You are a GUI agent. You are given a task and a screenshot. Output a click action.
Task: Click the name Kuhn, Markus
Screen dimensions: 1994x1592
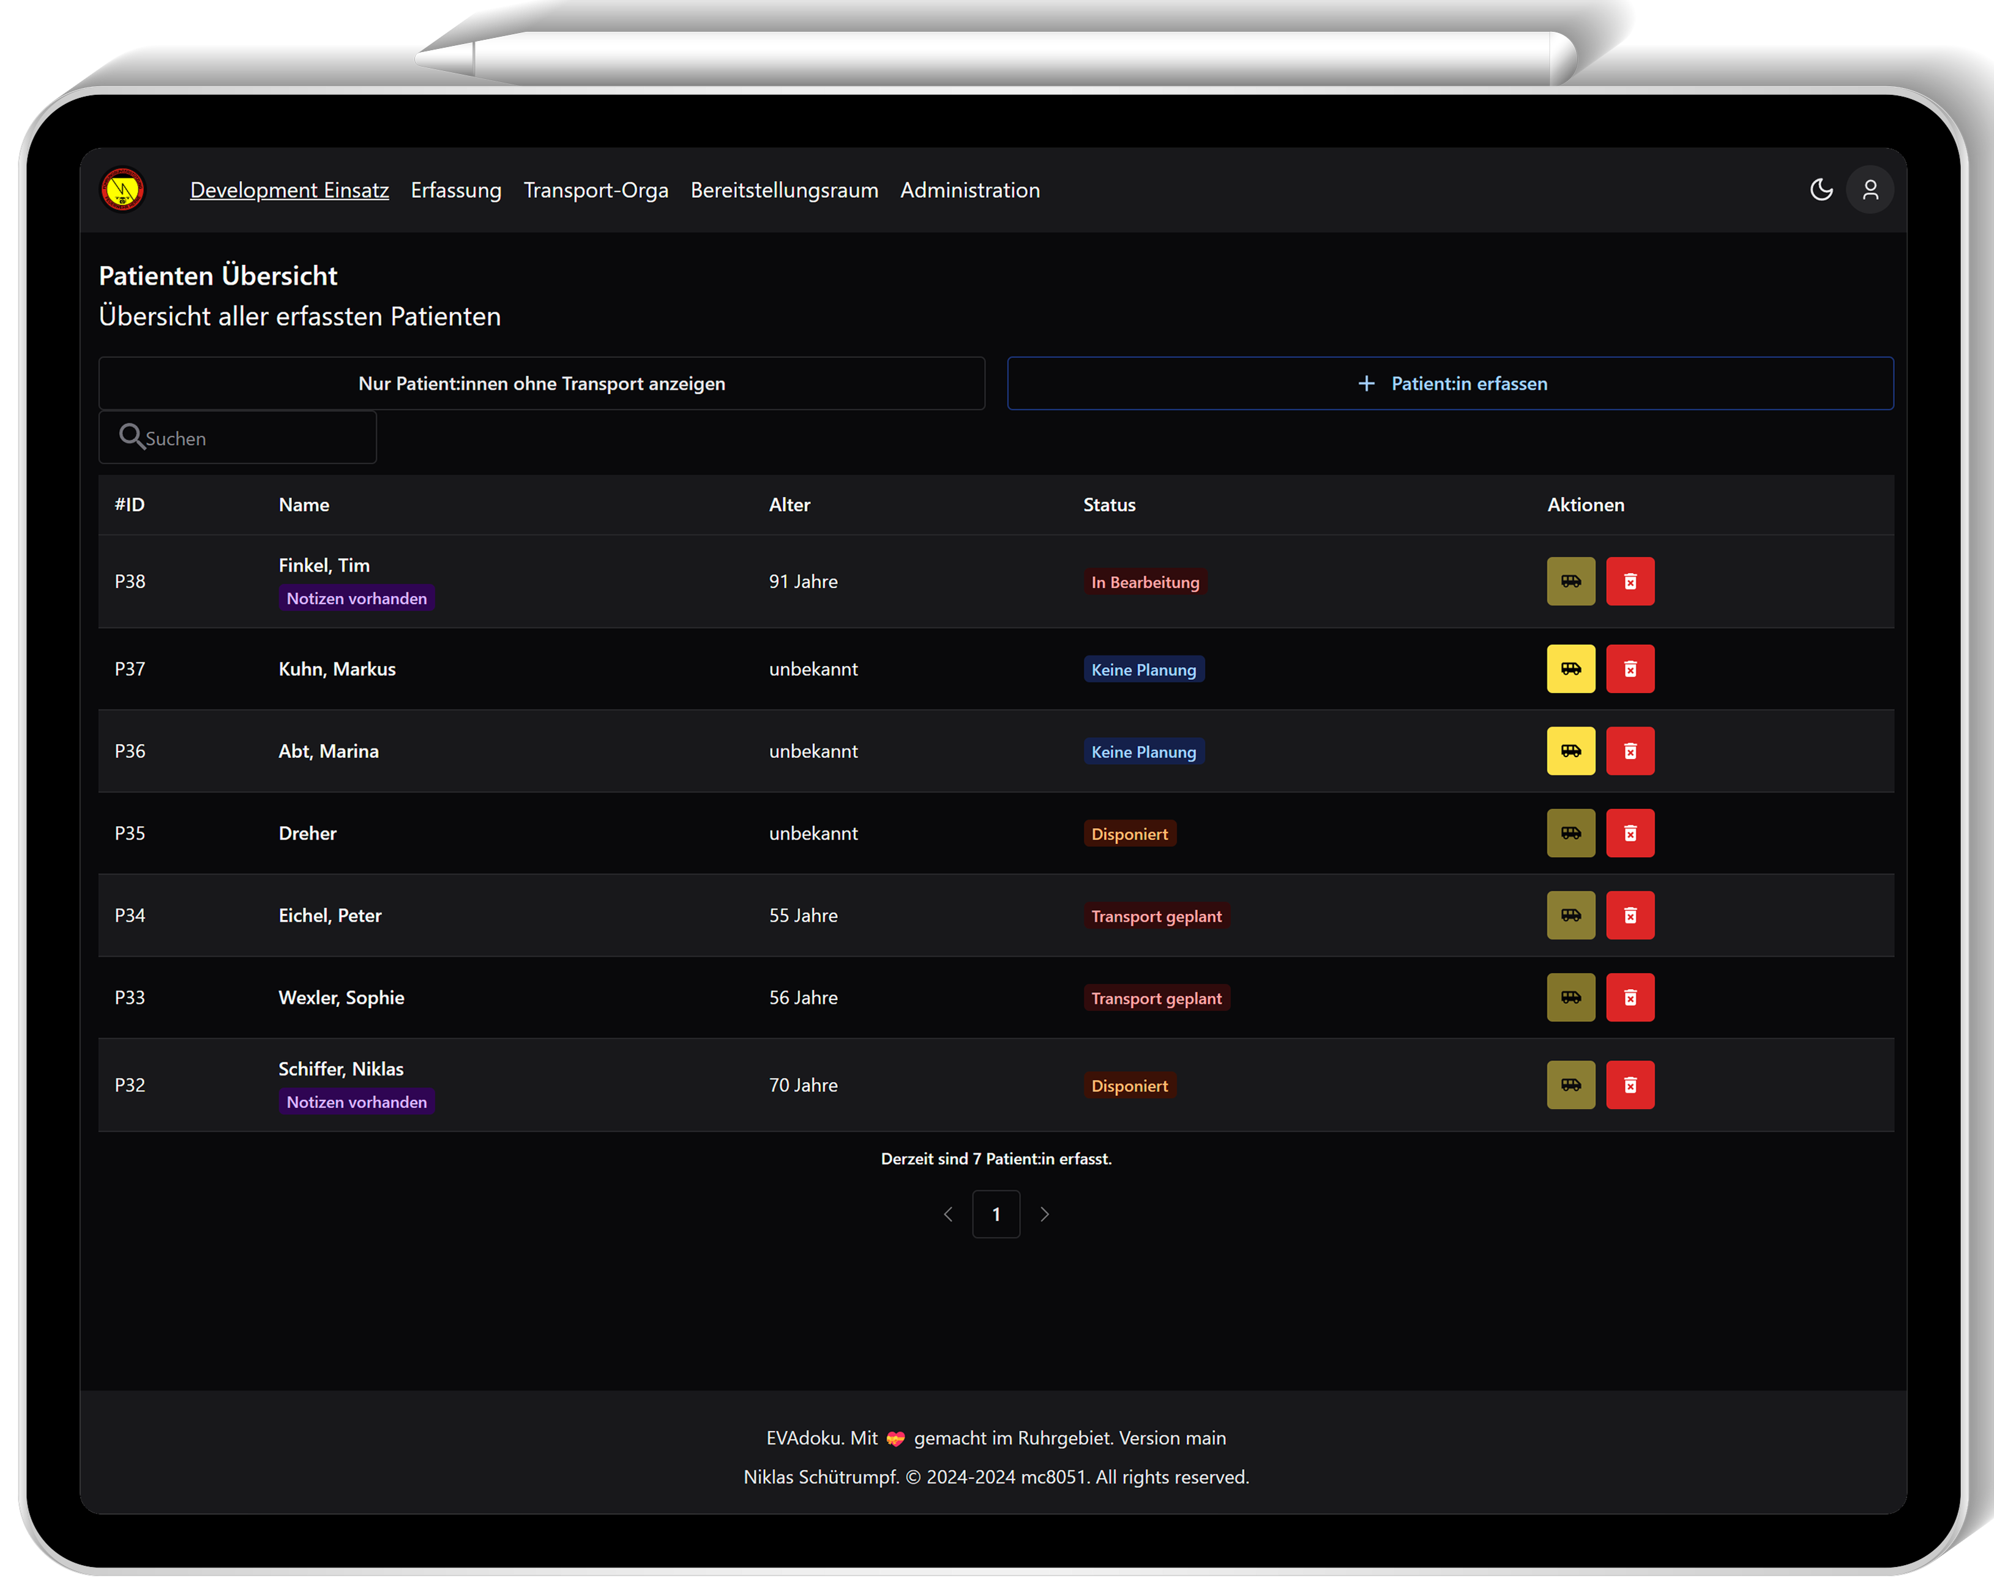tap(338, 669)
